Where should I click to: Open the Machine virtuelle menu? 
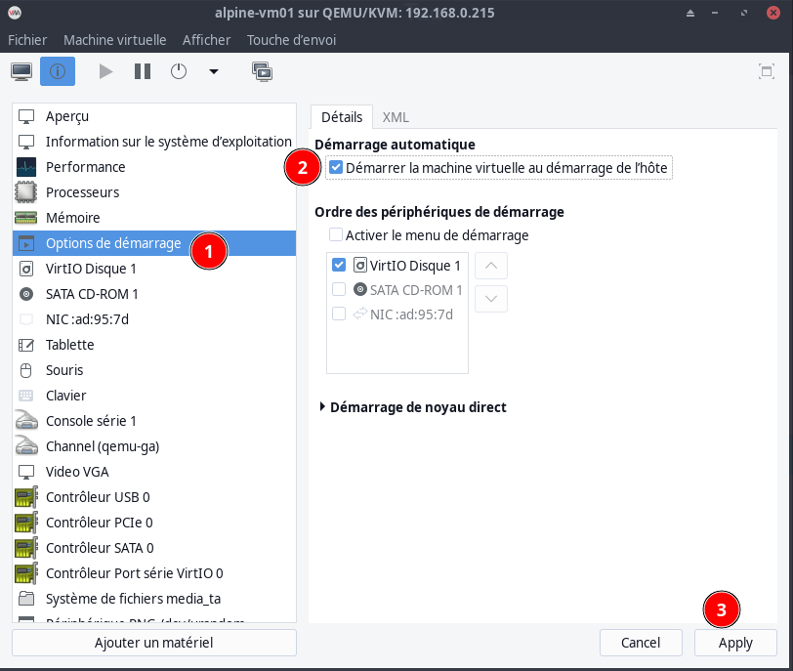116,40
